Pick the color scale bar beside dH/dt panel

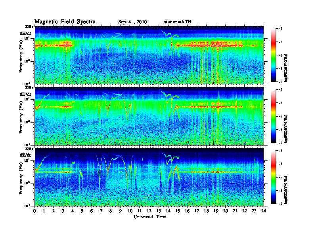(x=273, y=55)
